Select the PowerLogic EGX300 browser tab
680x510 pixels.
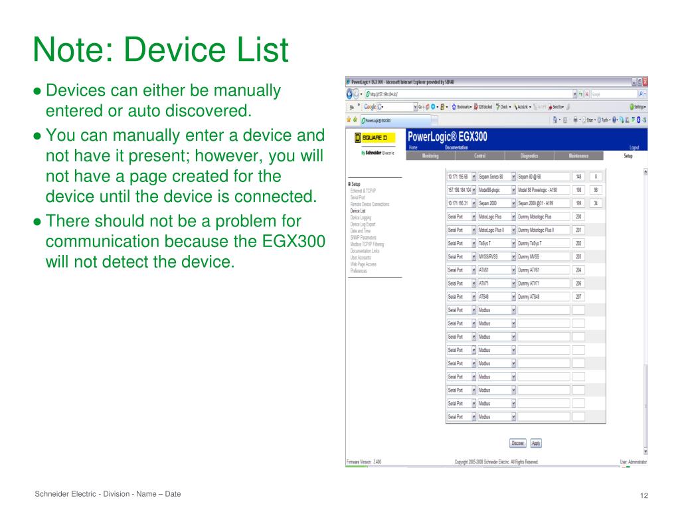point(396,120)
